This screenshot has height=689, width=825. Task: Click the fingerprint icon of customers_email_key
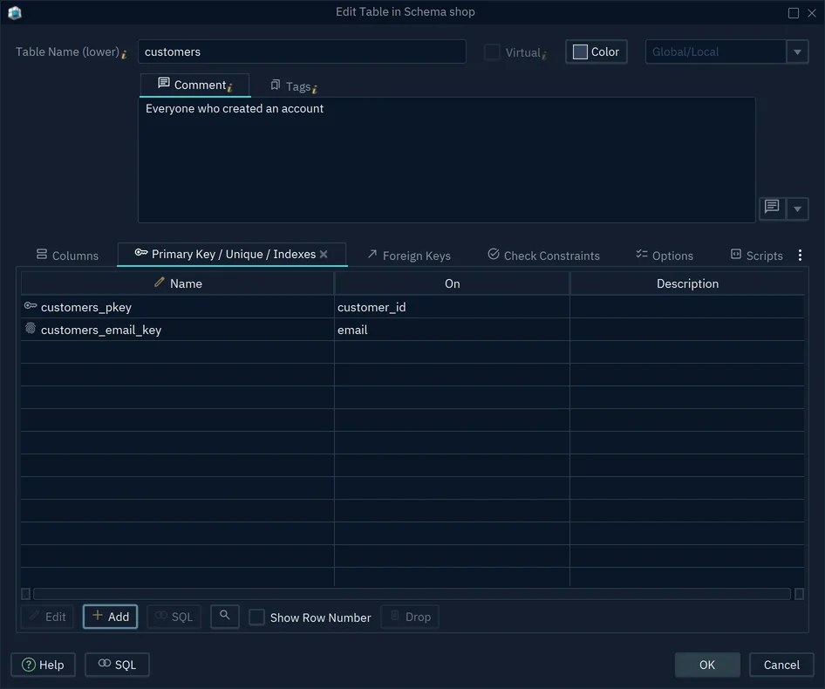pos(31,329)
